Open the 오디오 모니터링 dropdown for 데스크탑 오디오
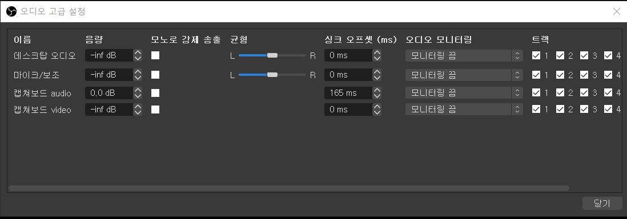Screen dimensions: 627x219 click(464, 55)
